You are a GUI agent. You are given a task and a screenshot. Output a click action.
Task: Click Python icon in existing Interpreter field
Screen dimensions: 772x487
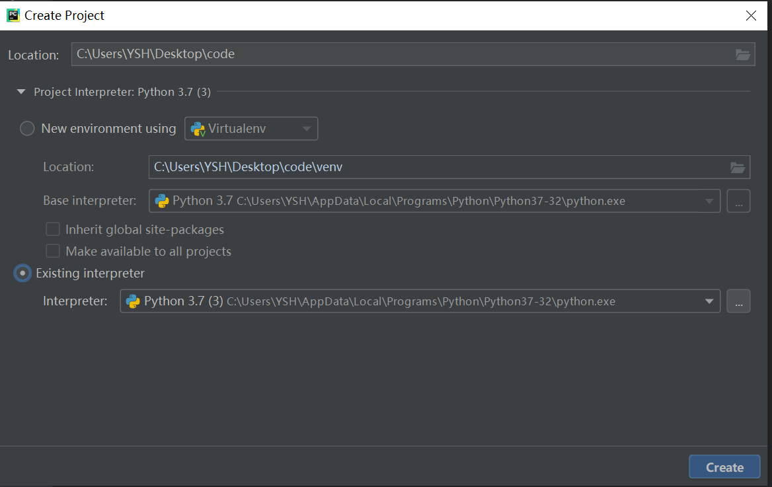(133, 301)
